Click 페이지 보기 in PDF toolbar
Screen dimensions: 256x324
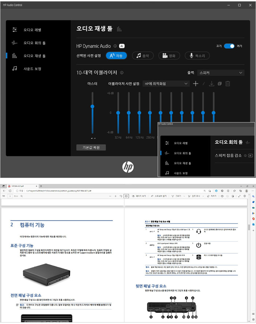(139, 196)
